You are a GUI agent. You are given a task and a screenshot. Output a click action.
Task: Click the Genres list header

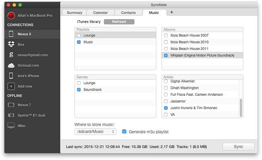click(115, 77)
